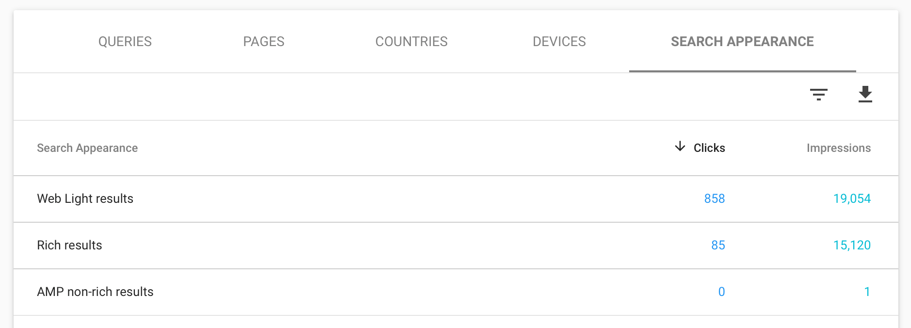Viewport: 911px width, 328px height.
Task: Select the AMP non-rich results row
Action: [96, 292]
